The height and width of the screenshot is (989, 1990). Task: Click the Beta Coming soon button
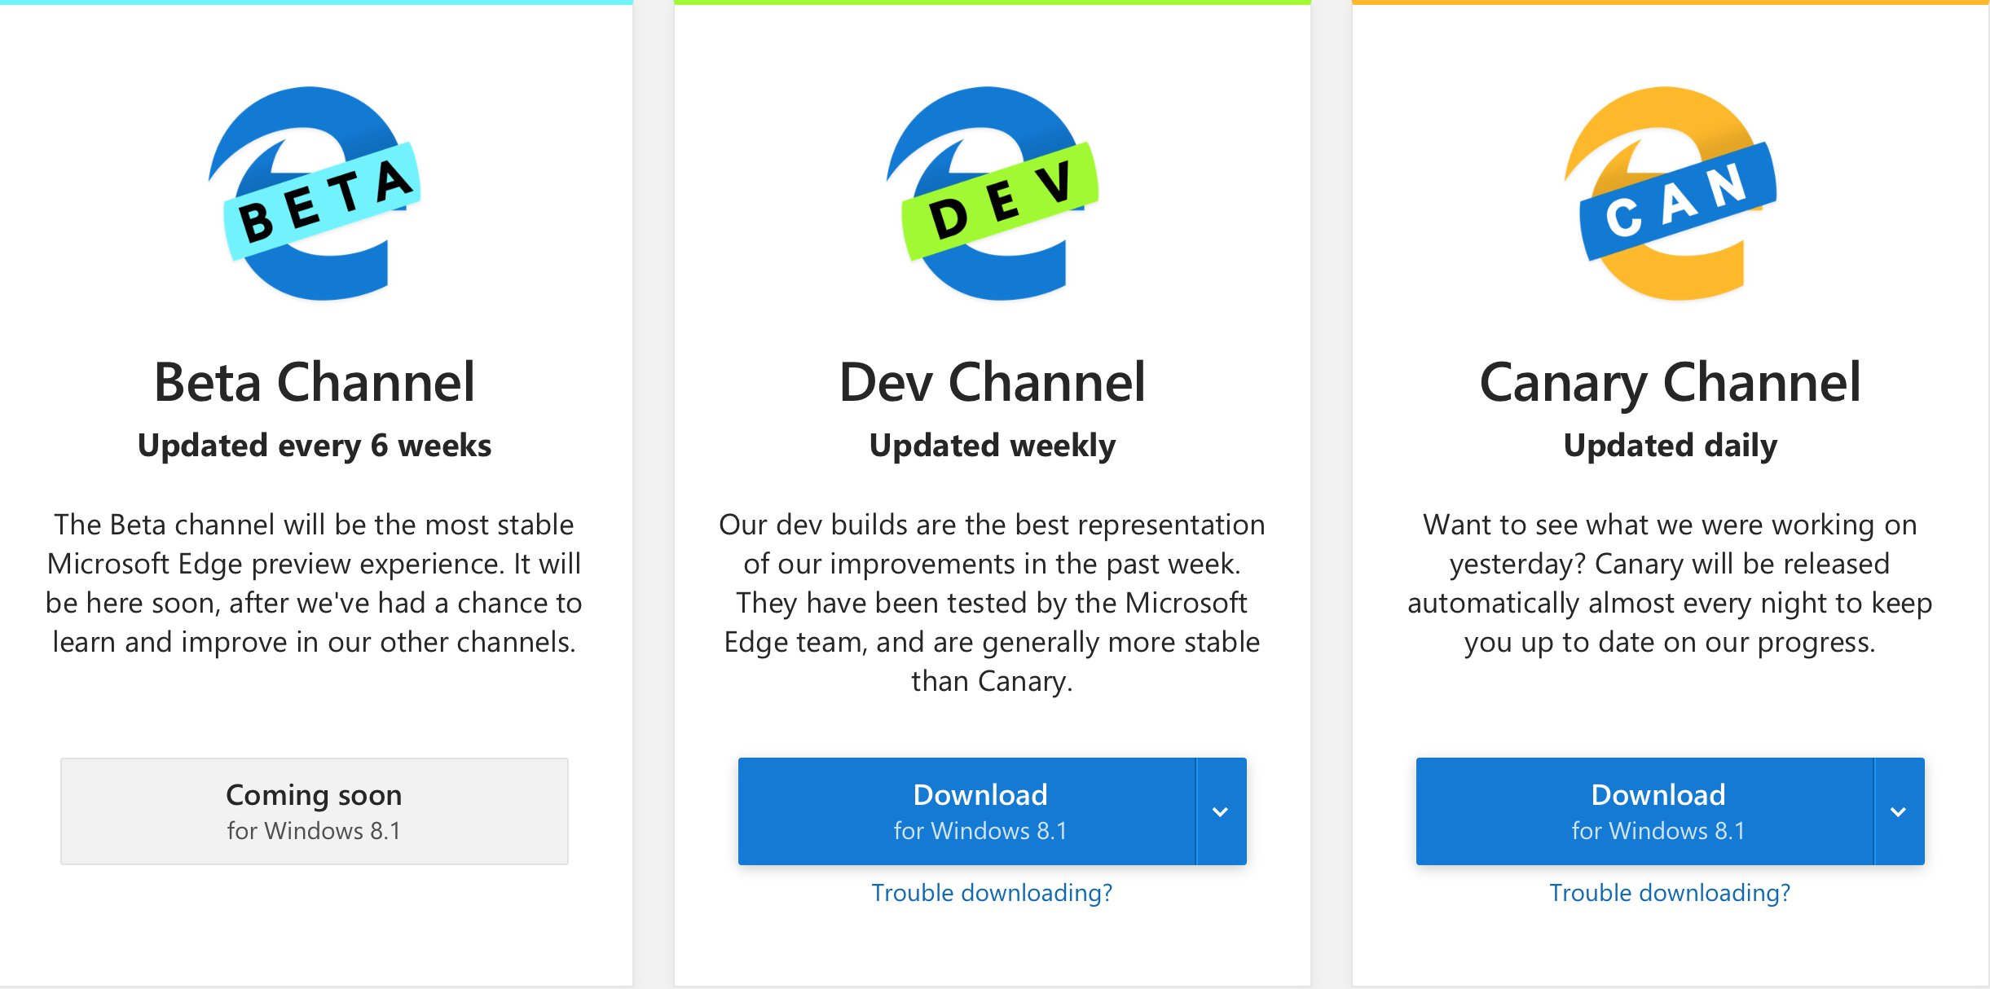315,811
